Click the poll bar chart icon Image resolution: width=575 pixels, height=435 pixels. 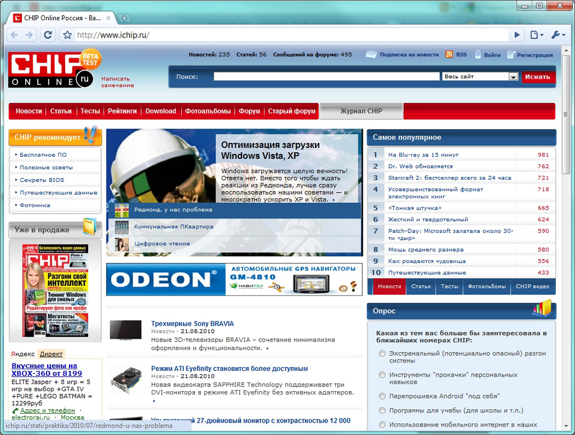click(542, 309)
